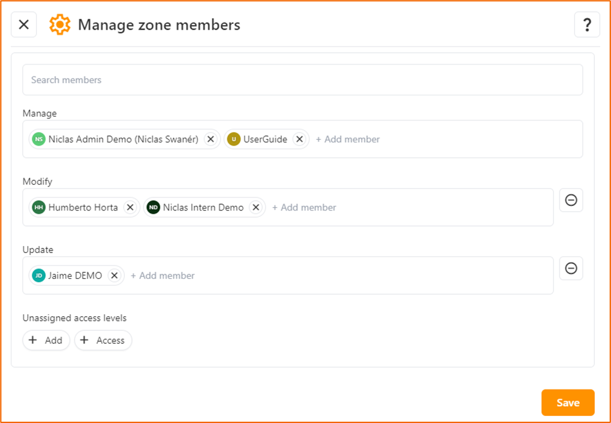The width and height of the screenshot is (611, 423).
Task: Click the HH avatar for Humberto Horta
Action: tap(38, 207)
